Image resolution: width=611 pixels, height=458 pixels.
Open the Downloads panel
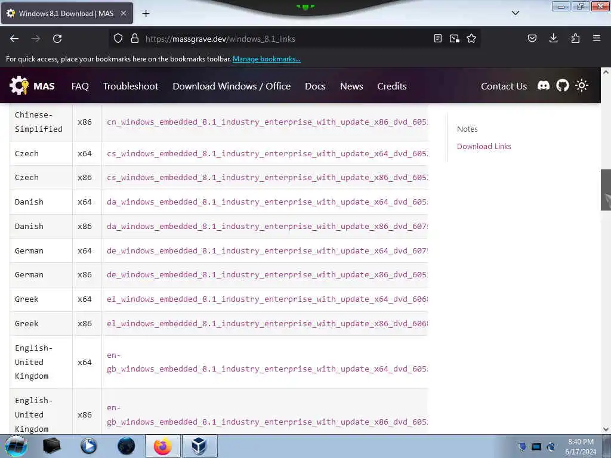[553, 38]
